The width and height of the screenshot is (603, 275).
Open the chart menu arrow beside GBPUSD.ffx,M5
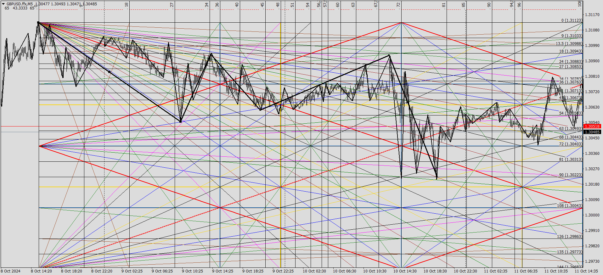tap(3, 4)
